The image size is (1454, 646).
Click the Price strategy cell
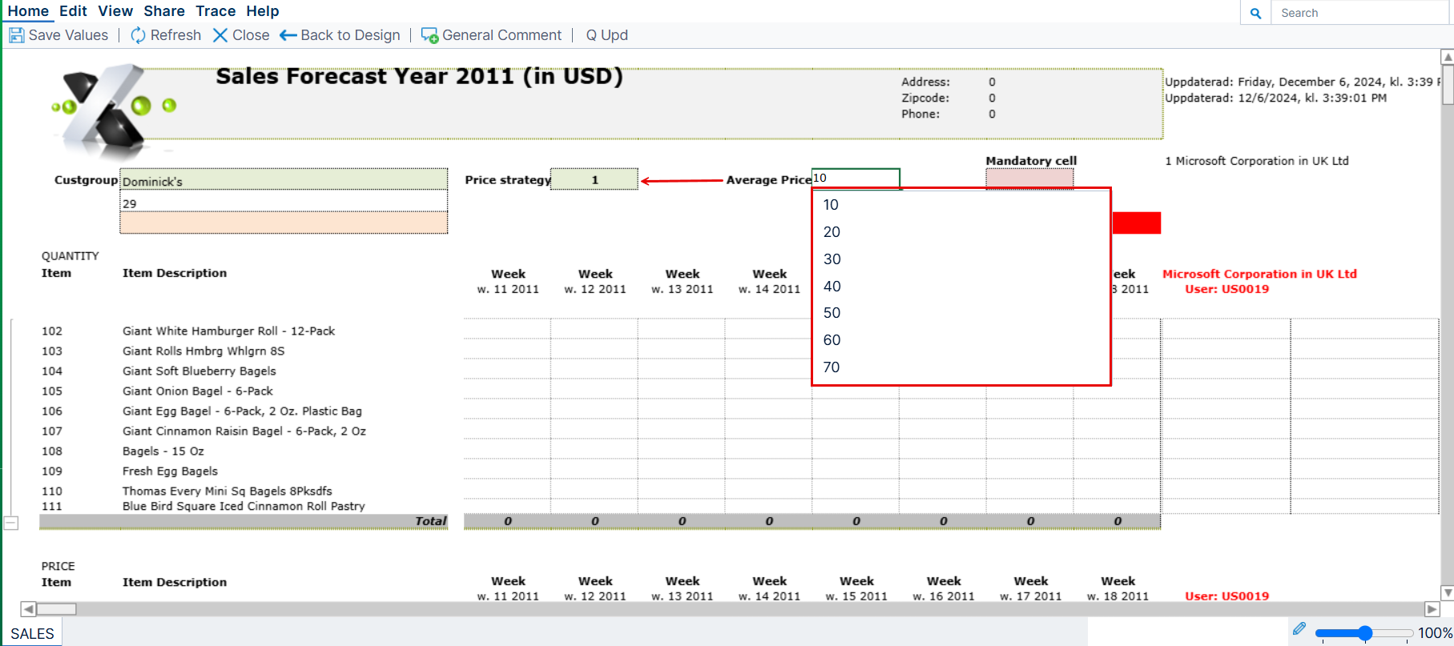594,179
